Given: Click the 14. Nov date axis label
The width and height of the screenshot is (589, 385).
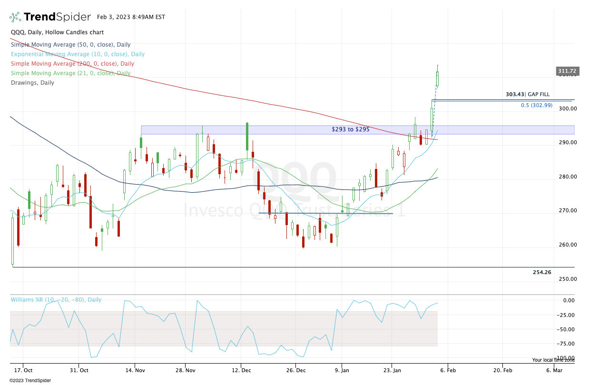Looking at the screenshot, I should tap(136, 370).
